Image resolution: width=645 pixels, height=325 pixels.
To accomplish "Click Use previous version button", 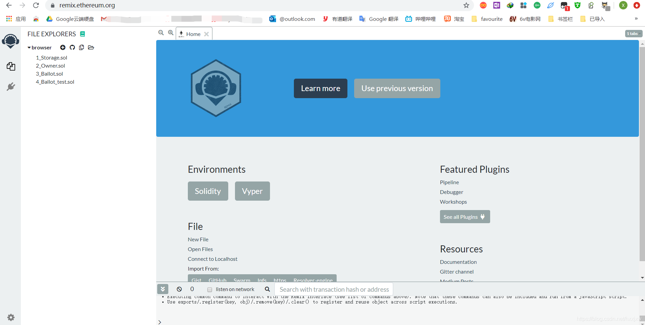I will coord(397,88).
